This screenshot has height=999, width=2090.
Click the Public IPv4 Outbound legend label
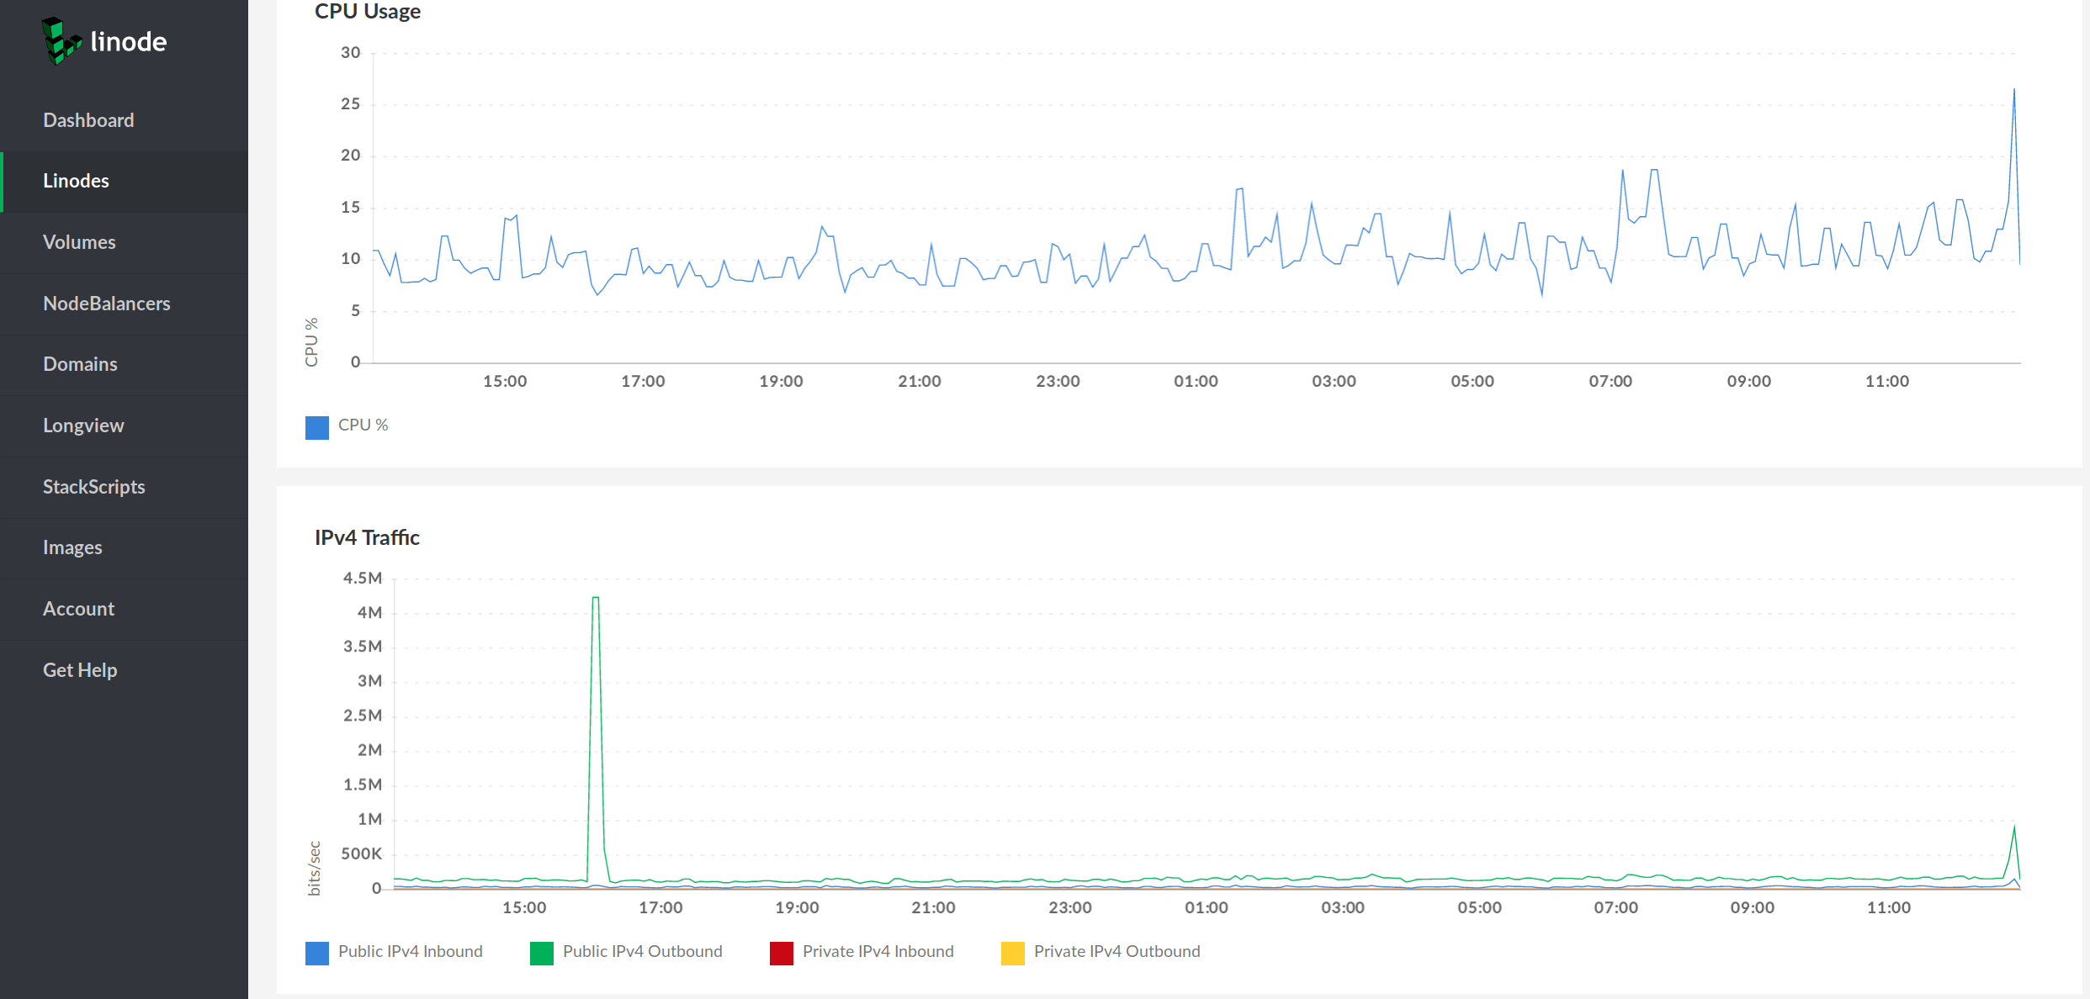click(642, 951)
